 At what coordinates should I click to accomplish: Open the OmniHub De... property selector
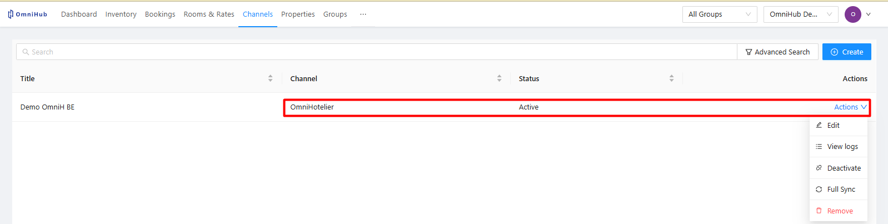tap(801, 14)
